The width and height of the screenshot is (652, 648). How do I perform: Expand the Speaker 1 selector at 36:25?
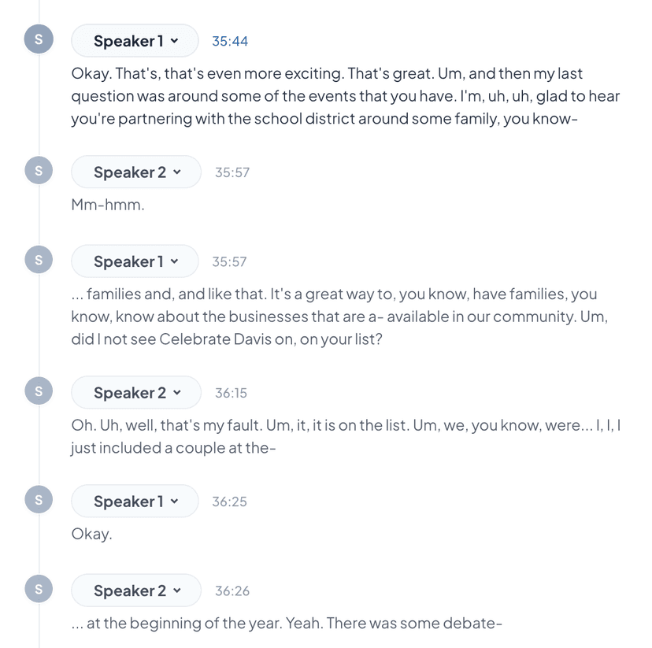134,501
